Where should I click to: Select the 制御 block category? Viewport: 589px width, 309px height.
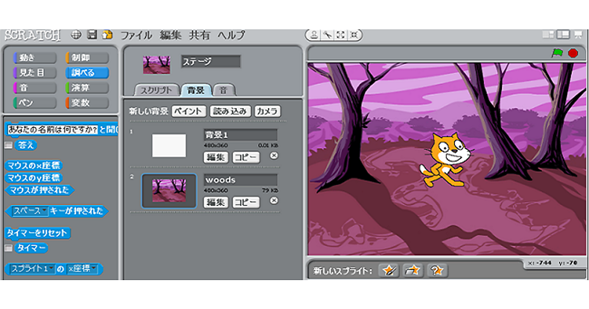click(x=87, y=58)
